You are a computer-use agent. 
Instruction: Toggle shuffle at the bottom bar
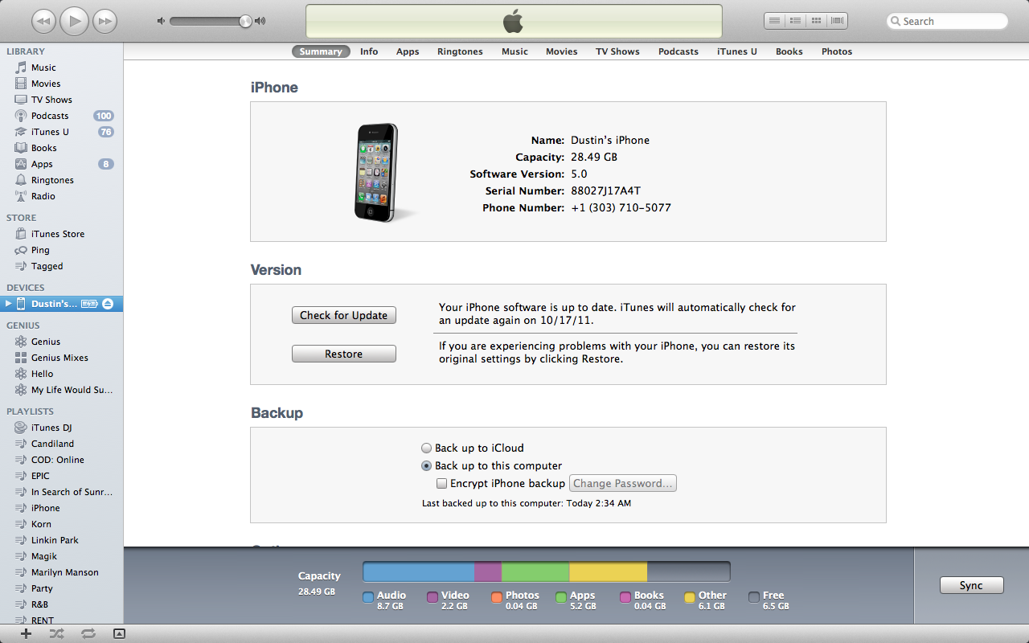56,633
